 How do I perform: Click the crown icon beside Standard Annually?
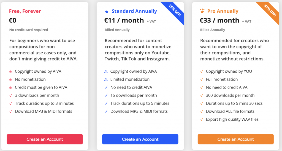[107, 12]
